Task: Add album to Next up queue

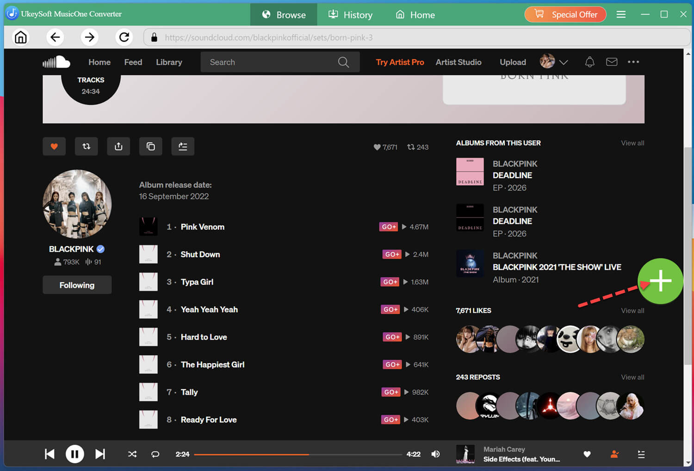Action: click(183, 146)
